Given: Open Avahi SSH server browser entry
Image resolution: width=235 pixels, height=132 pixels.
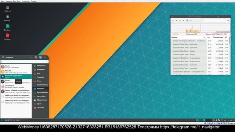Looking at the screenshot, I should click(16, 96).
